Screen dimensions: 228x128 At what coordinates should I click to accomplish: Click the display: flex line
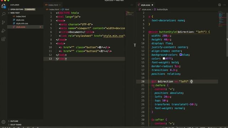[162, 43]
